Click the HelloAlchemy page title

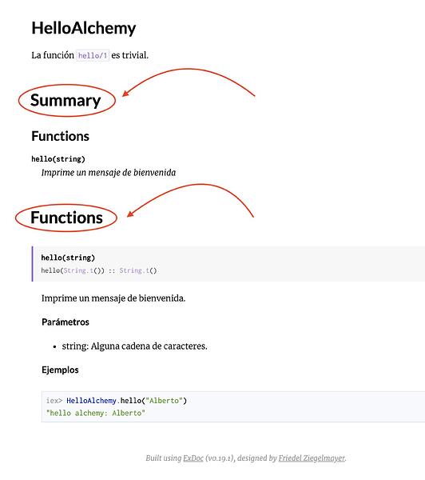point(83,28)
